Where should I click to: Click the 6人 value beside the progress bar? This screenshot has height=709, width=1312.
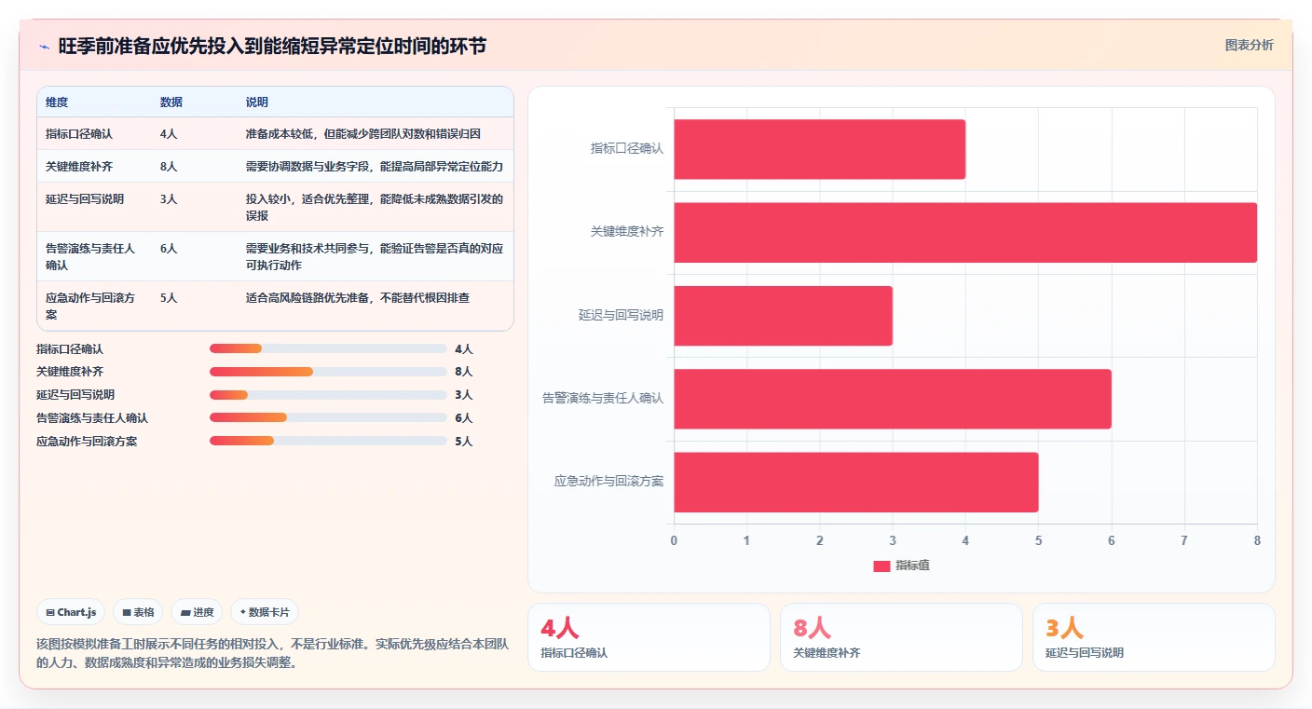click(x=464, y=418)
